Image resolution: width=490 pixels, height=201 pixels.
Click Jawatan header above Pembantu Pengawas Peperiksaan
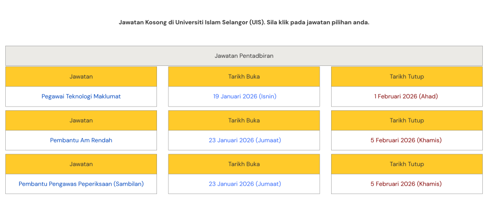pos(81,164)
